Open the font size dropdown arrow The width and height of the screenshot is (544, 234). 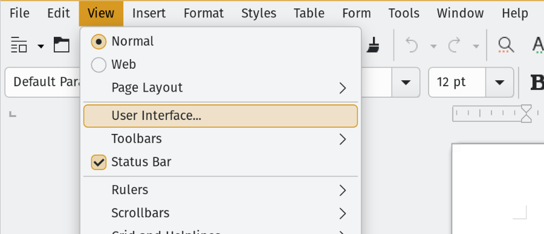pos(500,83)
